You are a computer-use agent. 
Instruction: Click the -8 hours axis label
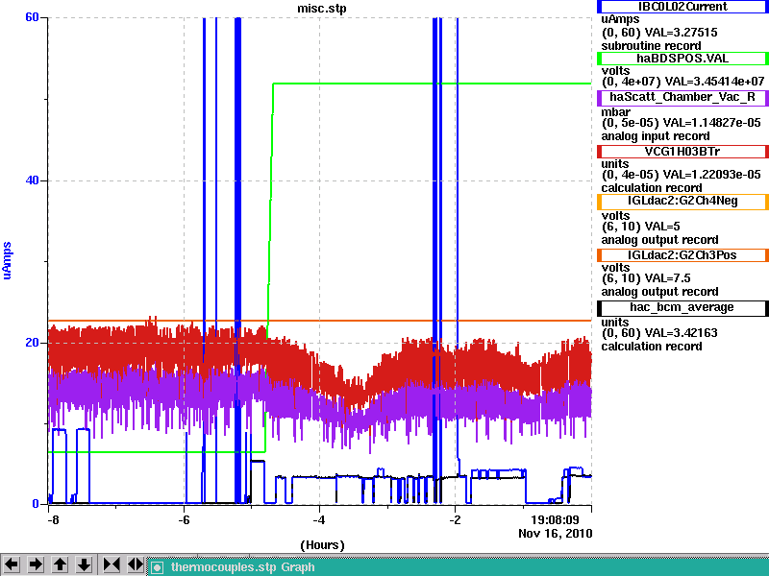pos(53,520)
